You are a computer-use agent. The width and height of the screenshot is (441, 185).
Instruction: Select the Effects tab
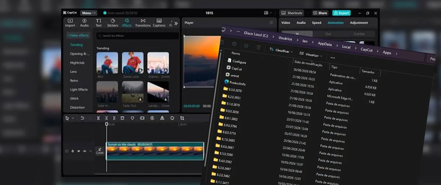point(127,23)
